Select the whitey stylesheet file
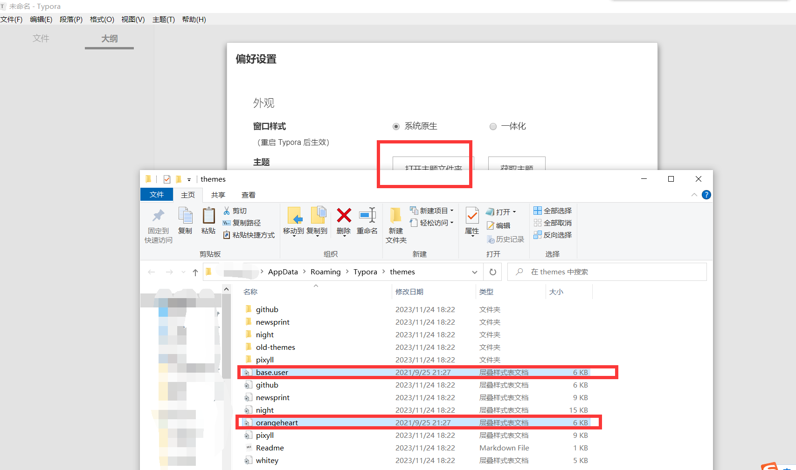The width and height of the screenshot is (796, 470). [x=416, y=461]
